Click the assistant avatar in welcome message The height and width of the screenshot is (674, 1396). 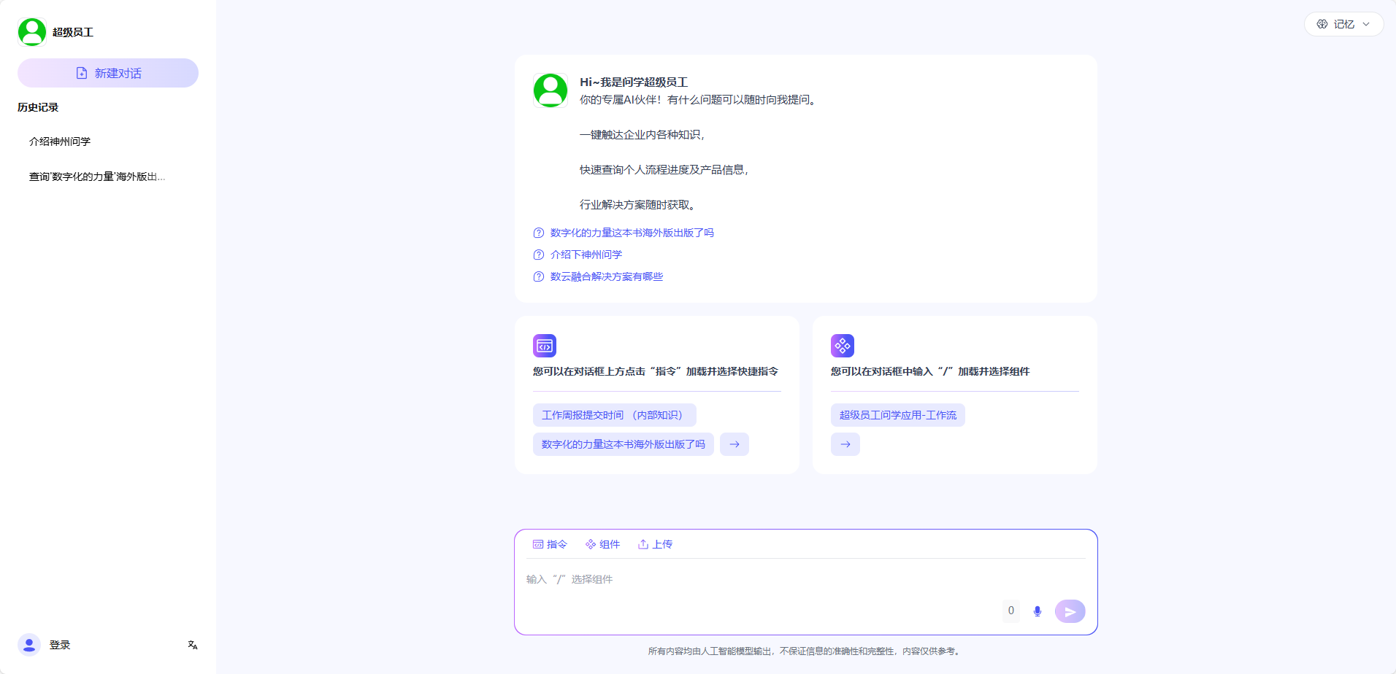coord(551,90)
